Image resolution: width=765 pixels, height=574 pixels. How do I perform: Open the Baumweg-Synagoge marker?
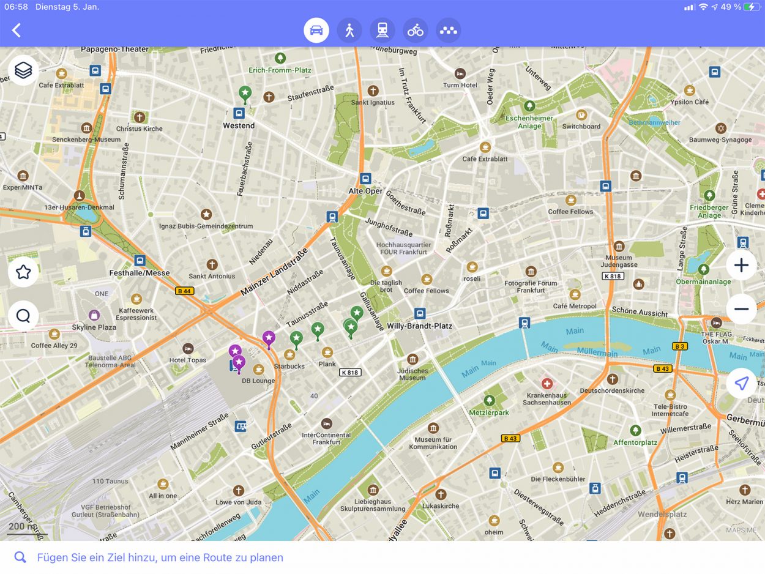coord(720,129)
